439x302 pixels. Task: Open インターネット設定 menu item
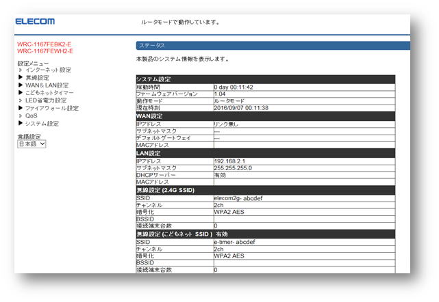click(x=48, y=70)
